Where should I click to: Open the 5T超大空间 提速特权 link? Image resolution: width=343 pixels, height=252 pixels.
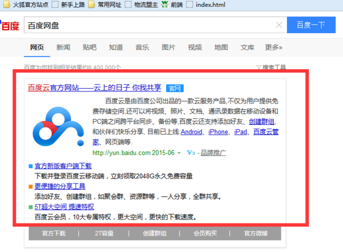[x=64, y=207]
